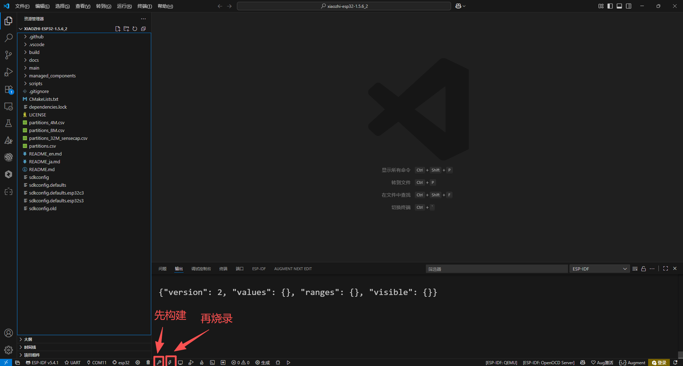Click [ESP-IDF: OpenOCD Server] in the status bar
The height and width of the screenshot is (366, 683).
[x=549, y=362]
